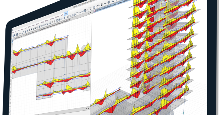The height and width of the screenshot is (115, 219).
Task: Click the Move Up in List arrow
Action: click(53, 22)
